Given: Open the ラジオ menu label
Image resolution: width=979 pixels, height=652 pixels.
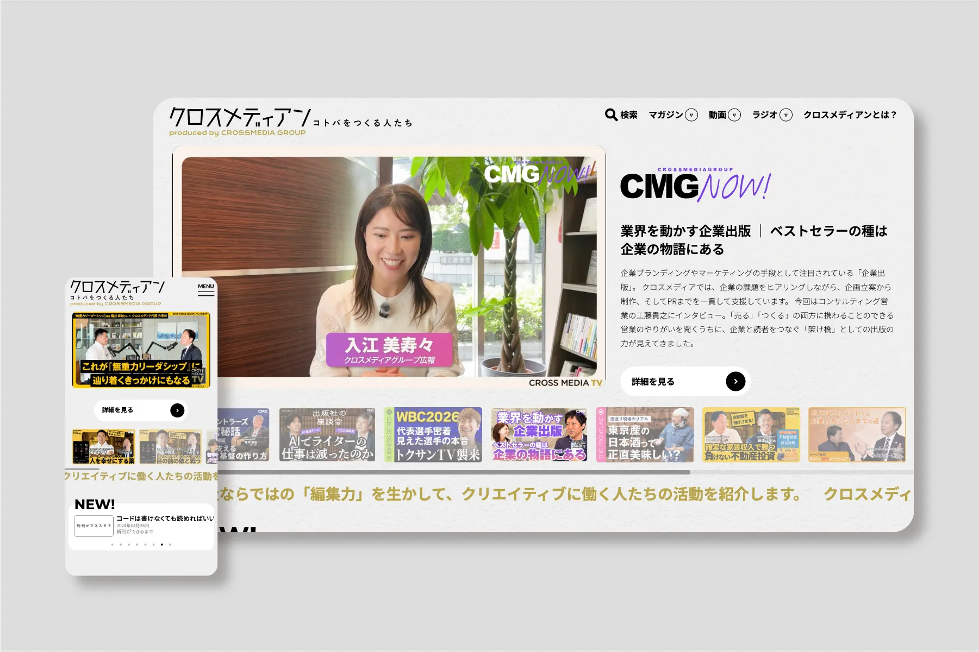Looking at the screenshot, I should click(765, 115).
